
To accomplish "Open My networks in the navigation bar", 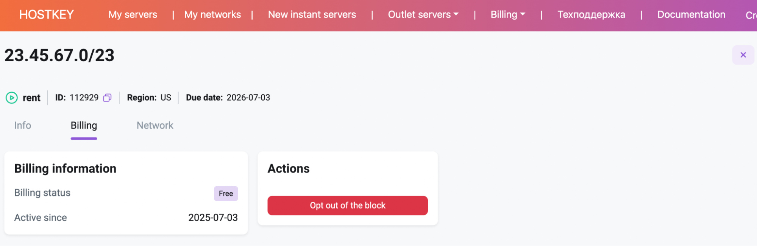I will (x=212, y=15).
